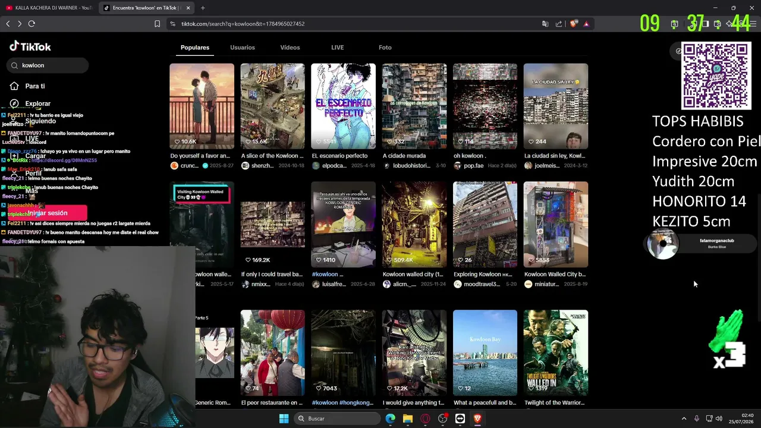Switch to the Usuarios tab
The width and height of the screenshot is (761, 428).
coord(243,48)
